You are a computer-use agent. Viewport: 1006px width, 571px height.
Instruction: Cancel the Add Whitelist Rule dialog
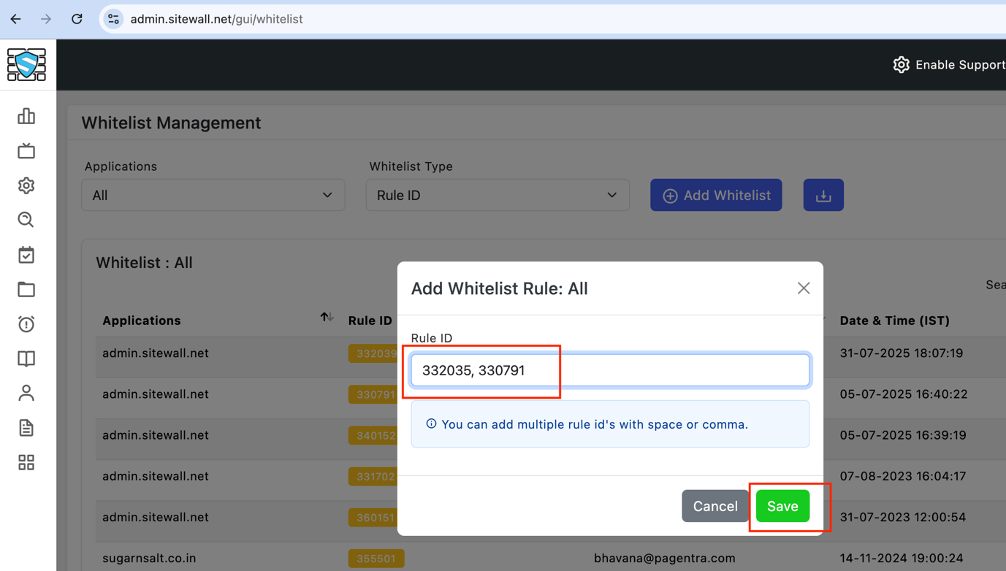(715, 506)
